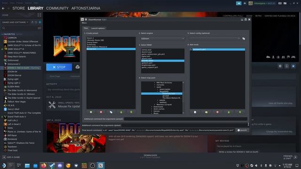The height and width of the screenshot is (169, 301).
Task: Select the Files tab in DoomRunner
Action: click(x=86, y=28)
